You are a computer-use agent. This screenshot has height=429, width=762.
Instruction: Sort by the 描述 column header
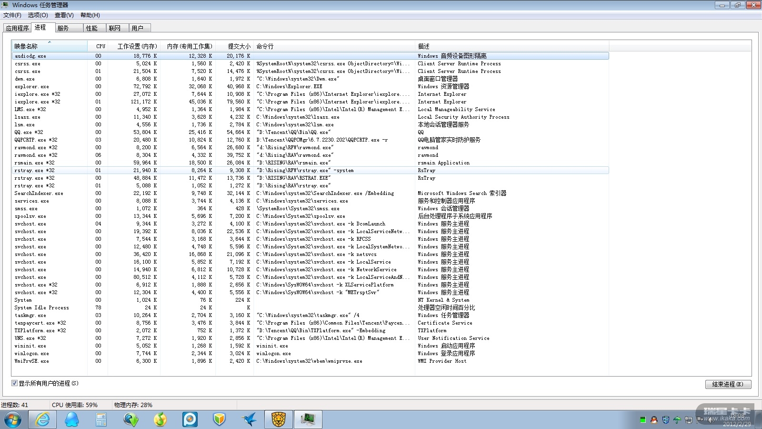[512, 46]
